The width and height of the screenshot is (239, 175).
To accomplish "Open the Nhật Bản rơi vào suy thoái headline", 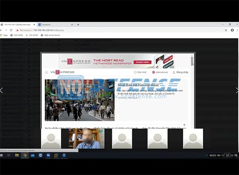I will click(x=138, y=85).
